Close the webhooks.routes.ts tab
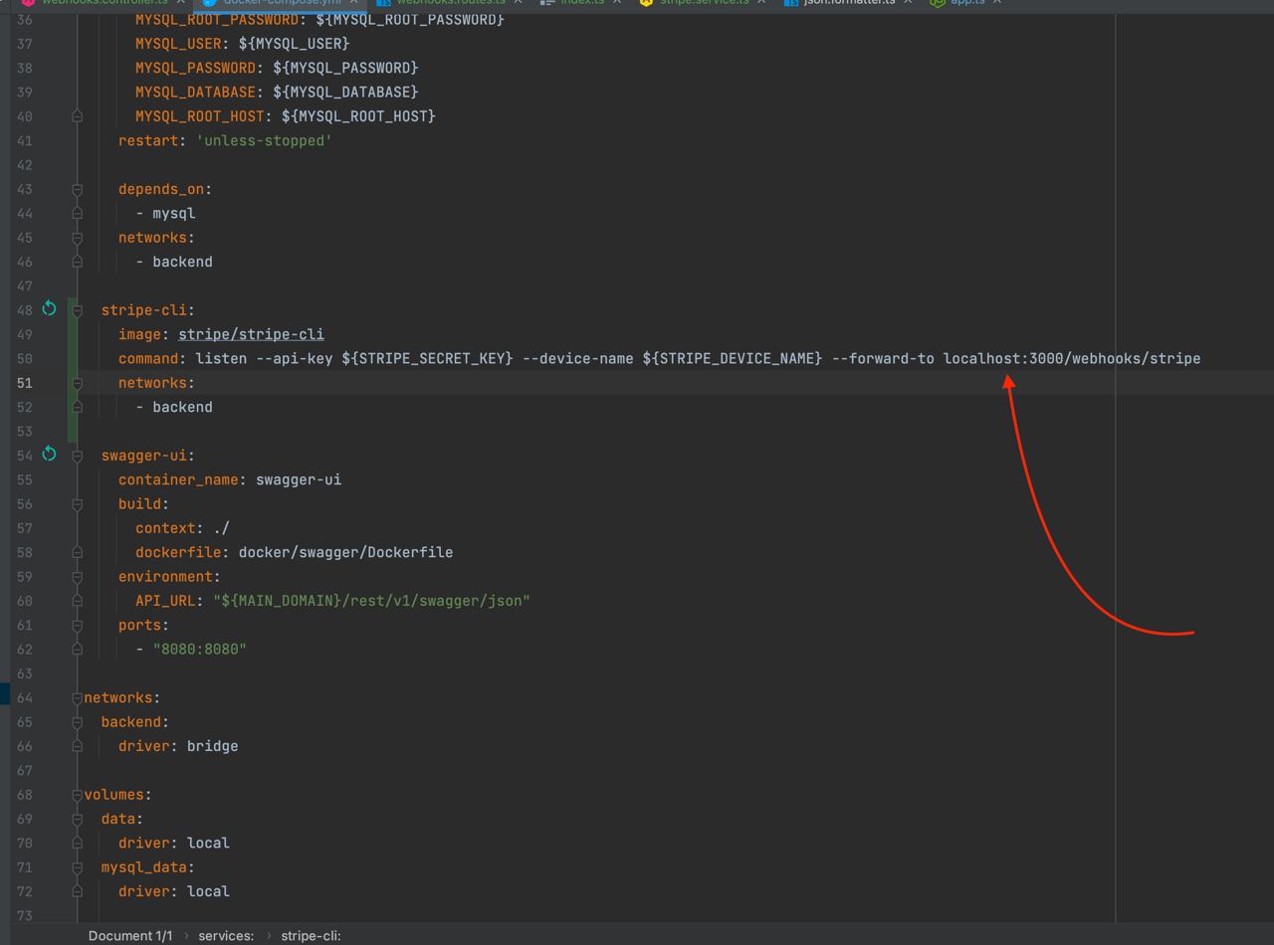The height and width of the screenshot is (945, 1274). (x=518, y=2)
